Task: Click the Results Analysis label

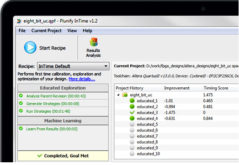Action: (93, 53)
